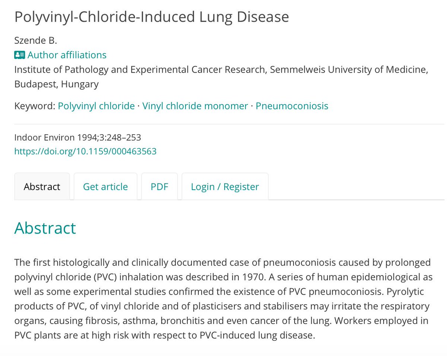This screenshot has height=356, width=447.
Task: Click the Indoor Environ 1994 citation text
Action: pyautogui.click(x=77, y=138)
